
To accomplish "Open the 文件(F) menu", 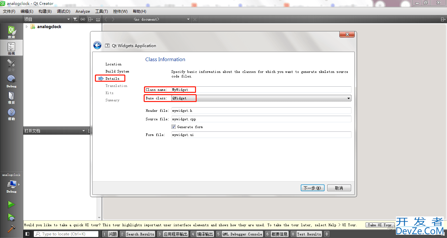I will click(x=9, y=11).
